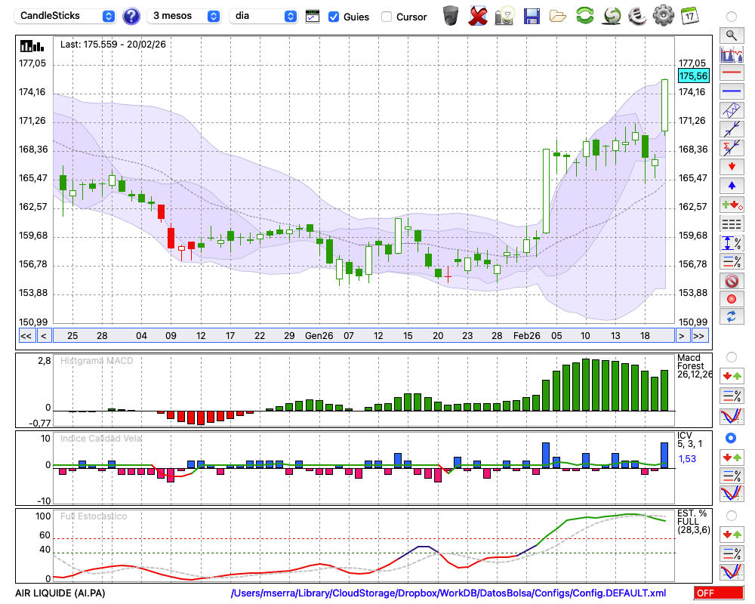Select the radio button beside the EST. % FULL panel

click(731, 516)
